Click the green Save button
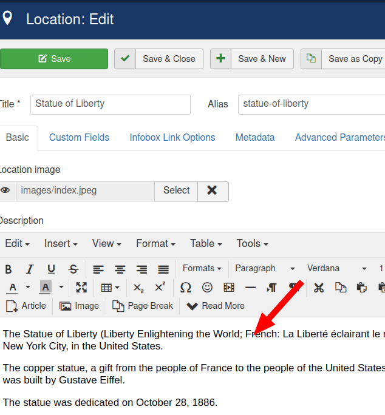Viewport: 385px width, 415px height. pos(54,59)
